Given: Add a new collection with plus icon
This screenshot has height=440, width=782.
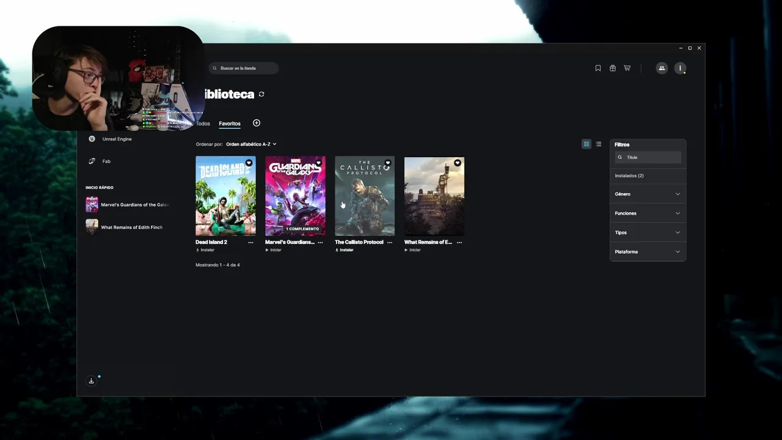Looking at the screenshot, I should pyautogui.click(x=257, y=123).
